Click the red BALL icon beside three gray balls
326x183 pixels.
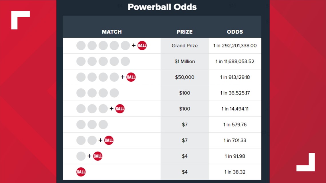(120, 109)
